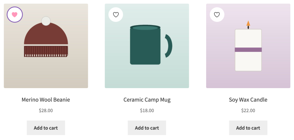This screenshot has width=294, height=140.
Task: Open the Merino Wool Beanie product title
Action: point(46,100)
